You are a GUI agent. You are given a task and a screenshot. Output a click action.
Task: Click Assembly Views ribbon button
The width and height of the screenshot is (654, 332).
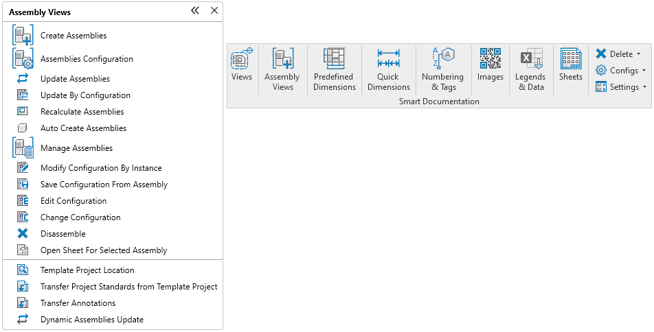pos(282,69)
